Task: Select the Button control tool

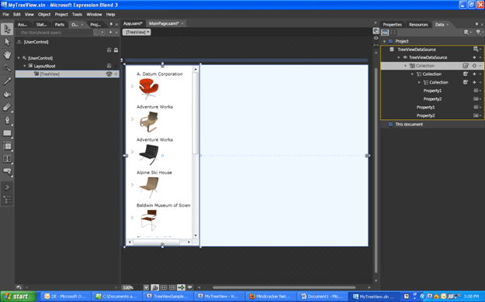Action: pyautogui.click(x=7, y=172)
